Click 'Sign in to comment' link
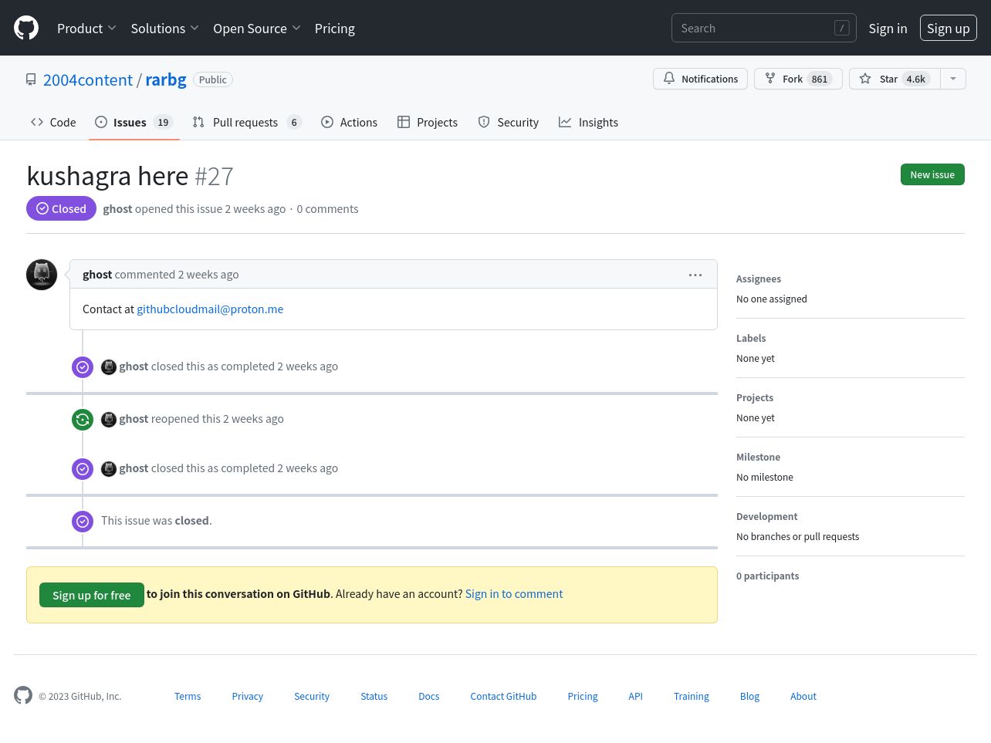Viewport: 991px width, 743px height. pos(514,594)
